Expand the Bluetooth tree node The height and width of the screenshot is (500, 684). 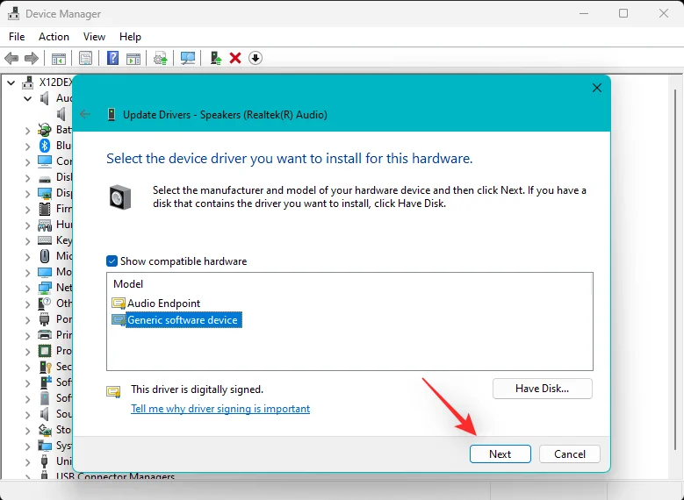pos(28,146)
